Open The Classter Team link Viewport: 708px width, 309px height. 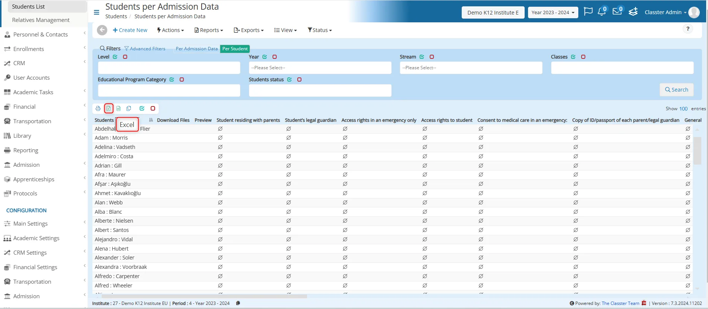tap(620, 303)
